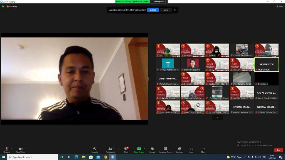Viewport: 285px width, 160px height.
Task: Unmute the microphone
Action: (x=7, y=150)
